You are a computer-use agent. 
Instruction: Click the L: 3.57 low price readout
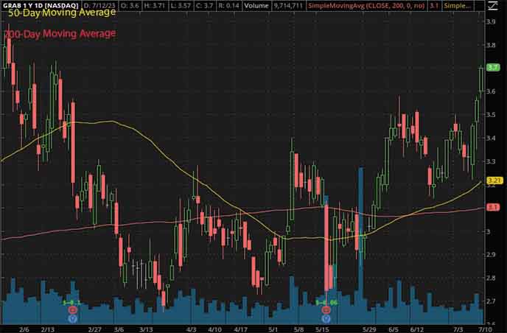point(180,5)
